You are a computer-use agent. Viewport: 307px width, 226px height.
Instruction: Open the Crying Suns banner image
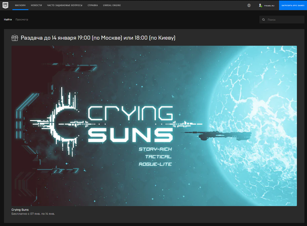coord(154,126)
